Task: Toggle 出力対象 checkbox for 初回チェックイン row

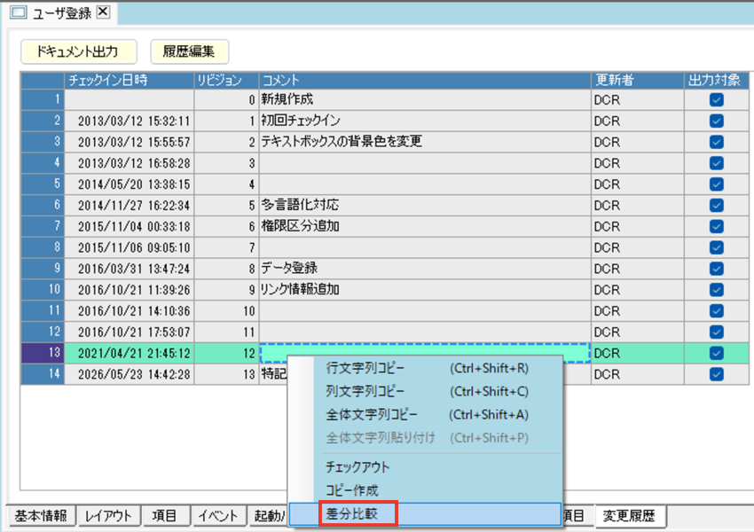Action: click(716, 121)
